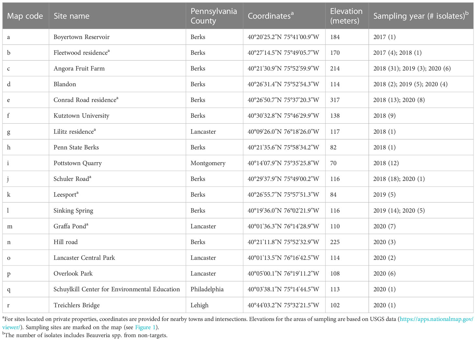Click the elevation value 317 cell

click(335, 100)
